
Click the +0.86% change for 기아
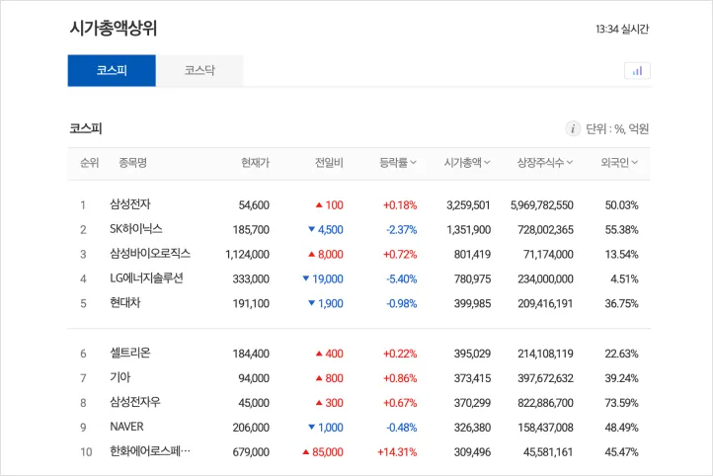400,378
